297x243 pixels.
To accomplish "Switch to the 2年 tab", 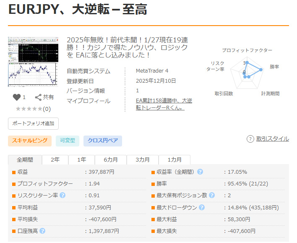I will (55, 159).
